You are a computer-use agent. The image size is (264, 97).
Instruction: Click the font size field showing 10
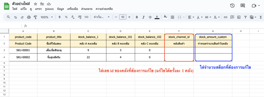click(123, 17)
